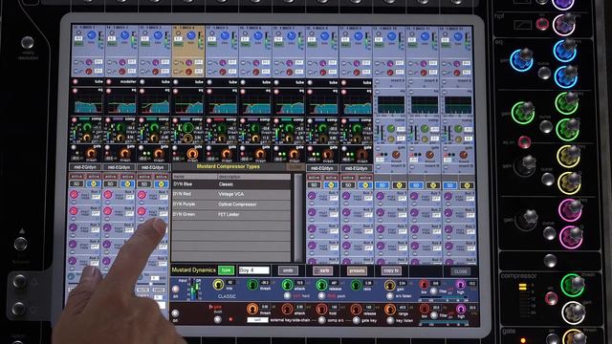Open the EQ graph on the modeller channel
This screenshot has width=612, height=344.
click(x=121, y=102)
